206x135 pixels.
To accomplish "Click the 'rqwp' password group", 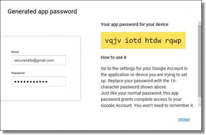I will coord(173,41).
